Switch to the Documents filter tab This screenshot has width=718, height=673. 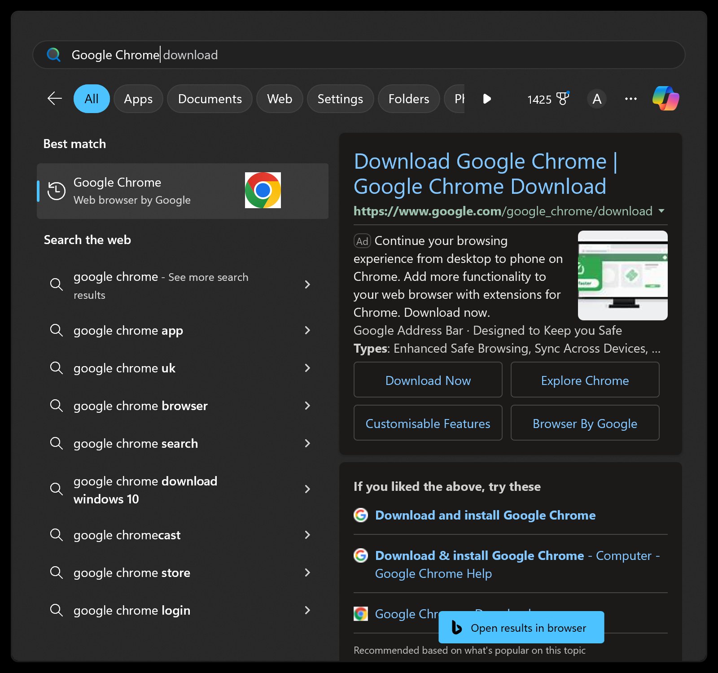(210, 99)
